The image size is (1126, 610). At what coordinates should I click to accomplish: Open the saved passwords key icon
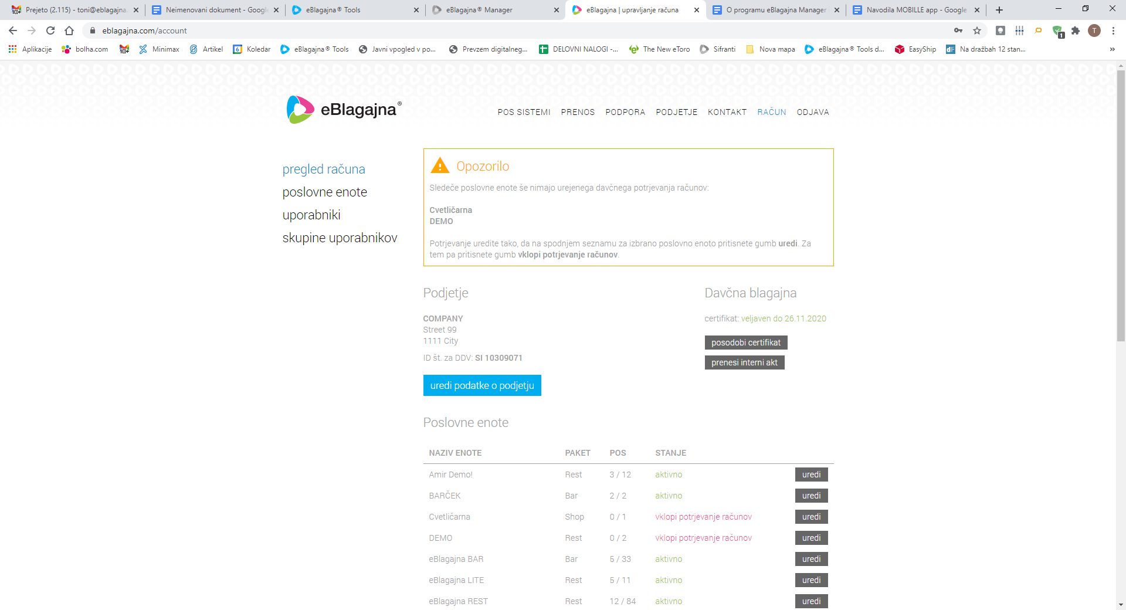tap(958, 30)
